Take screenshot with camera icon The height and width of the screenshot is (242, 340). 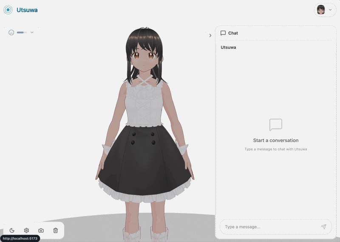click(x=41, y=230)
